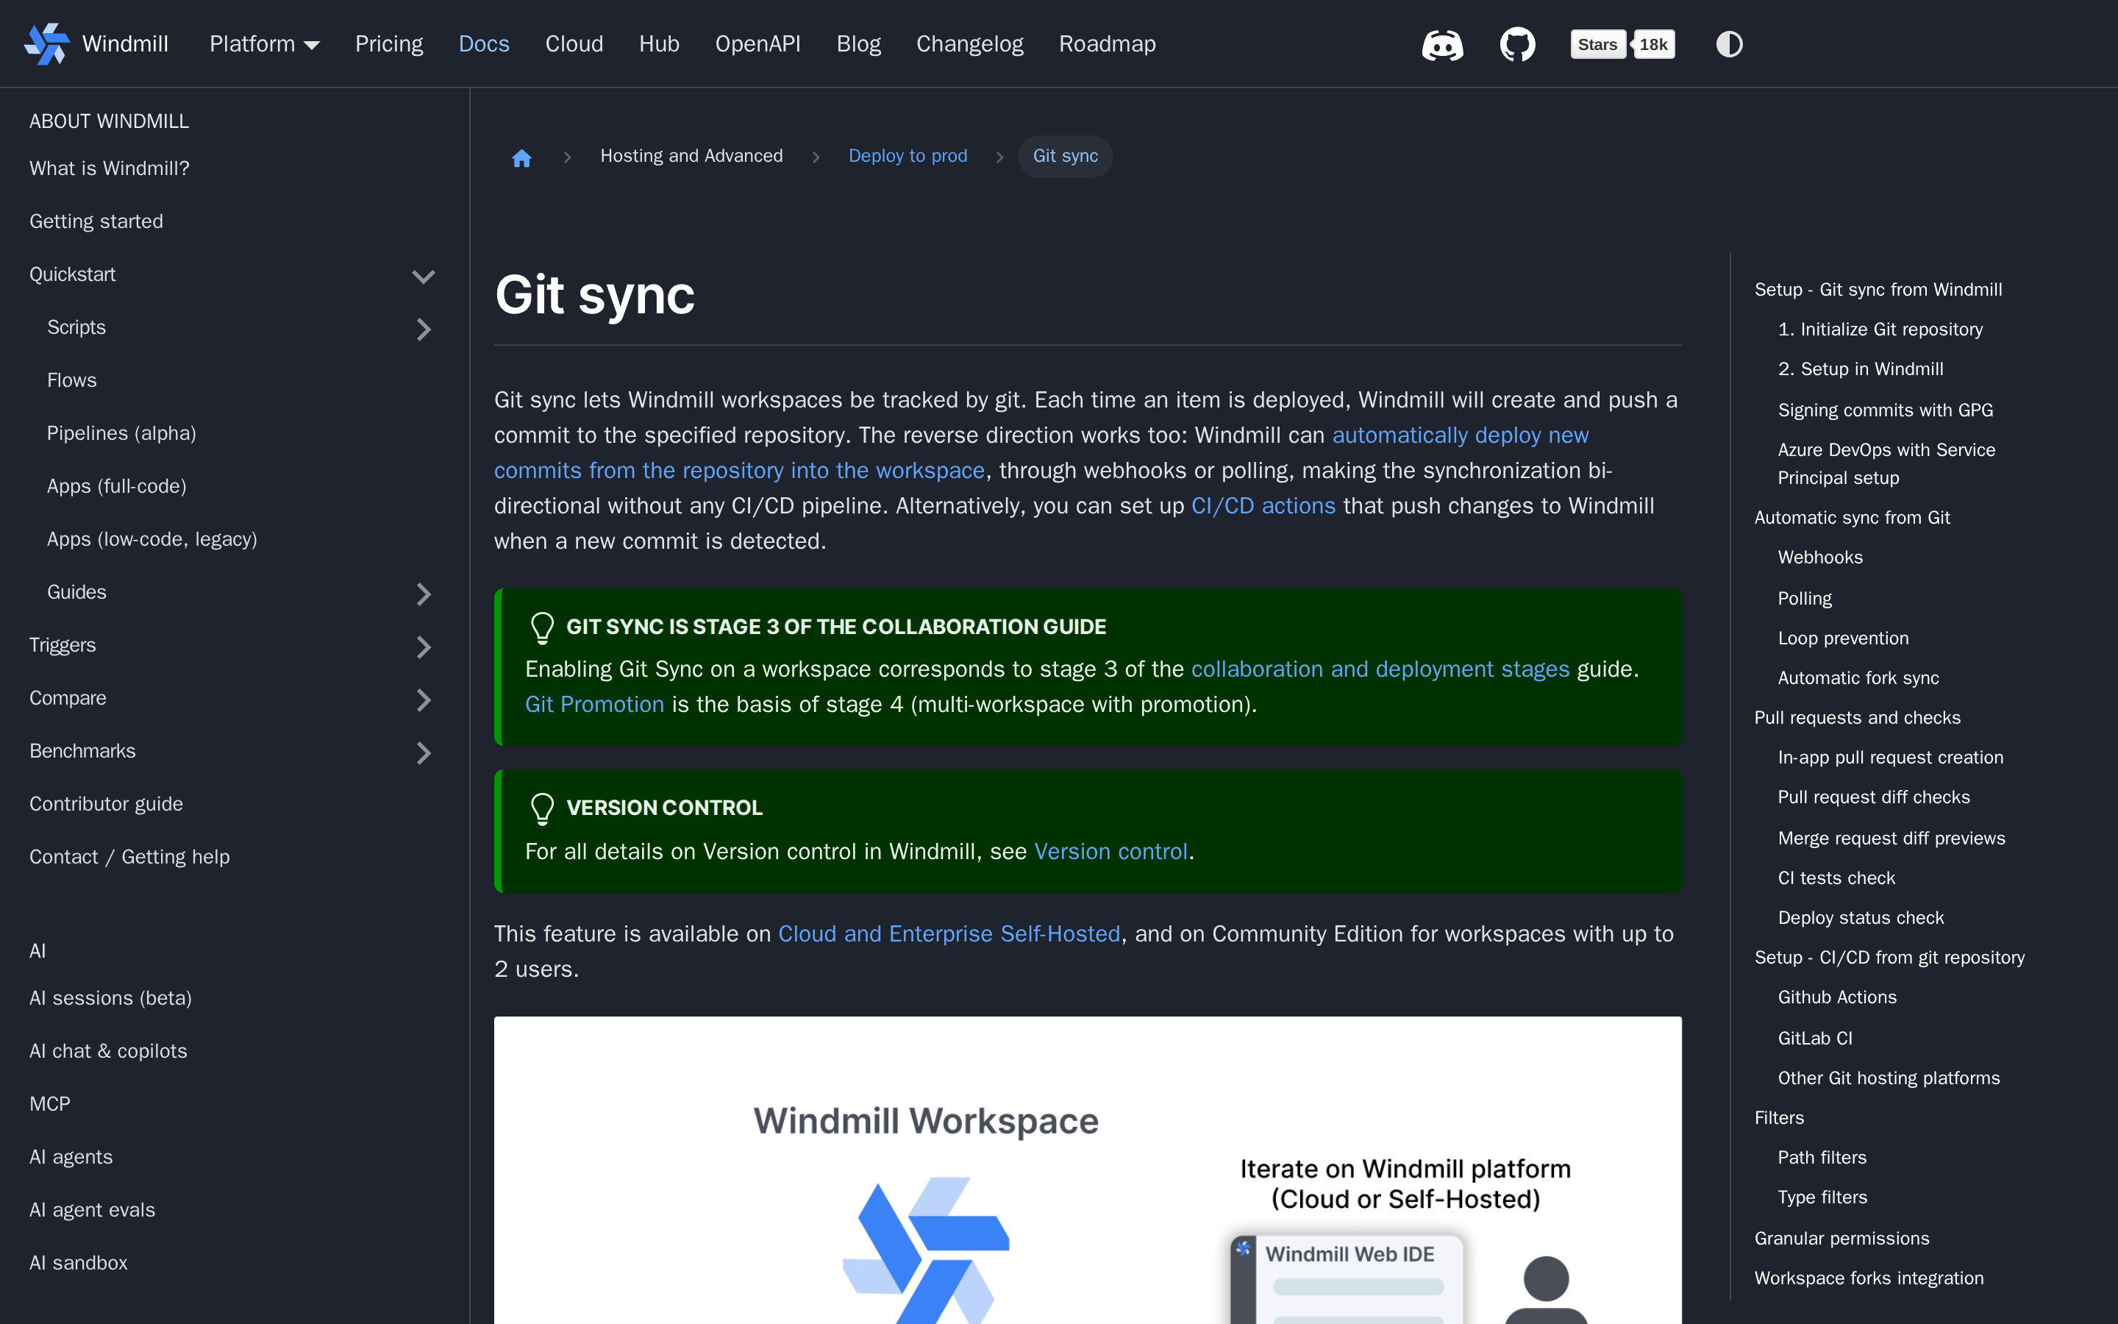Click the GitHub Stars button
The height and width of the screenshot is (1324, 2118).
point(1597,45)
